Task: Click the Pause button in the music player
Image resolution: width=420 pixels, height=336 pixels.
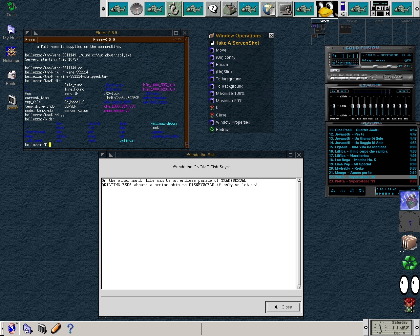Action: coord(349,78)
